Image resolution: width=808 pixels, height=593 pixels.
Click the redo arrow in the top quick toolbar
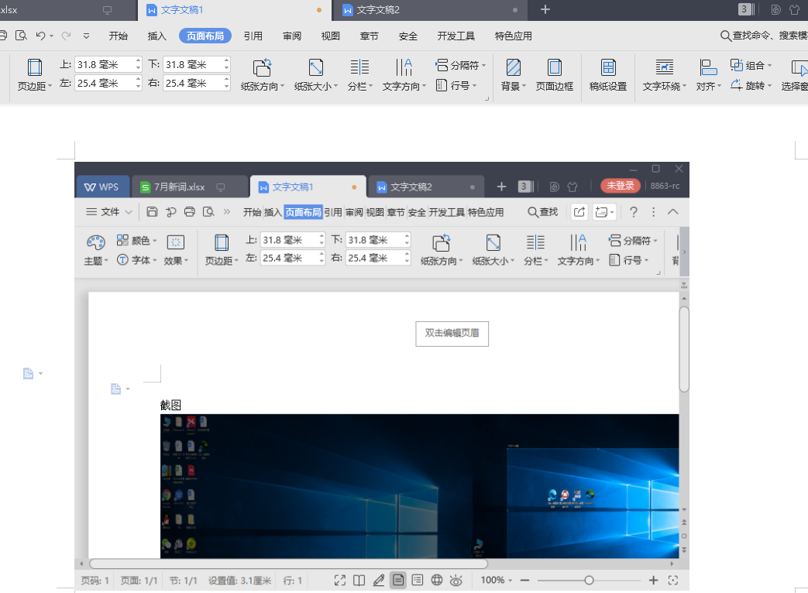click(66, 36)
